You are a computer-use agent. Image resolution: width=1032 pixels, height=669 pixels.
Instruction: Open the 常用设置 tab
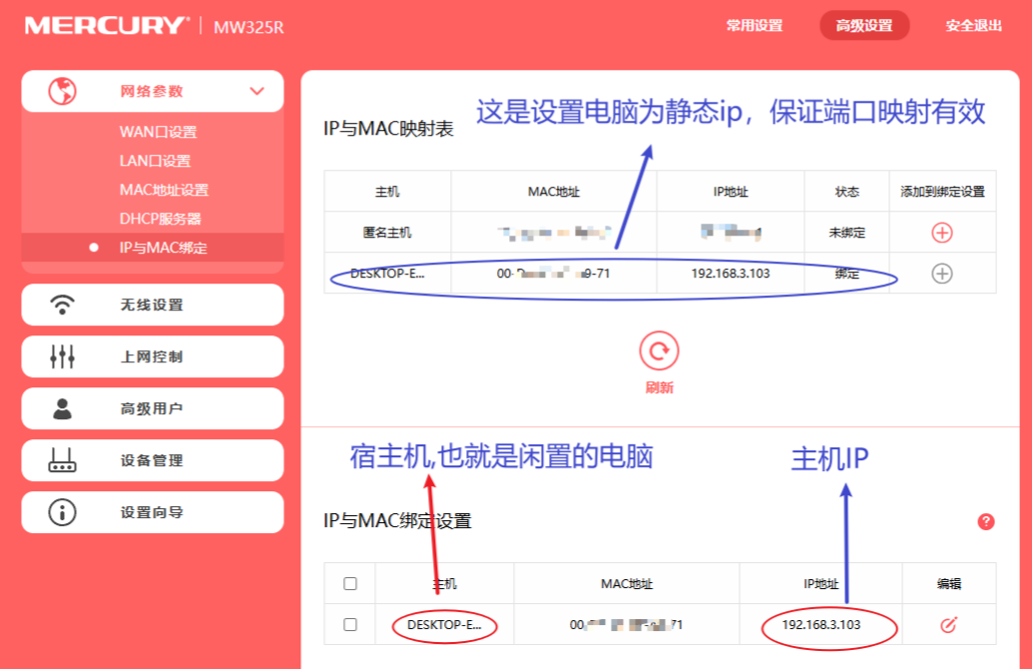755,26
